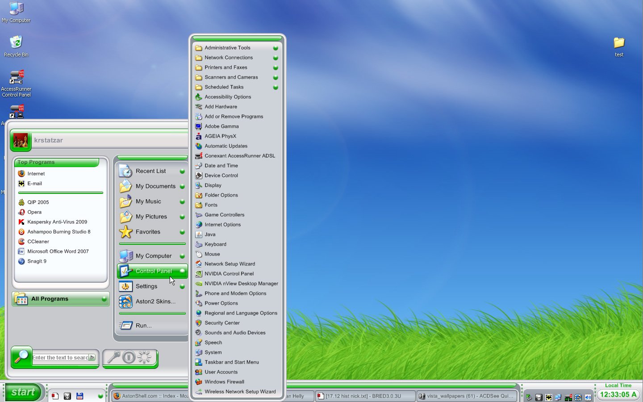Switch to the AstonShell.com Firefox taskbar button
Screen dimensions: 643x402
[x=150, y=396]
